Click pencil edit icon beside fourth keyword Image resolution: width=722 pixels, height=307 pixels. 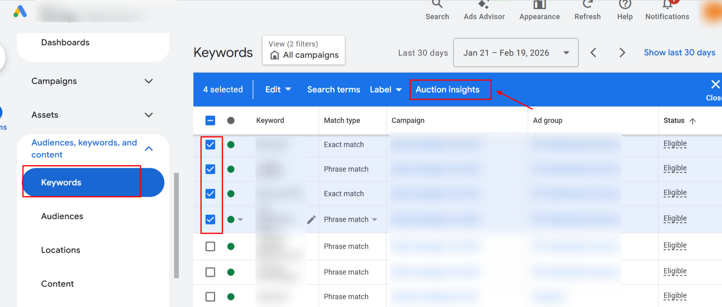coord(311,219)
